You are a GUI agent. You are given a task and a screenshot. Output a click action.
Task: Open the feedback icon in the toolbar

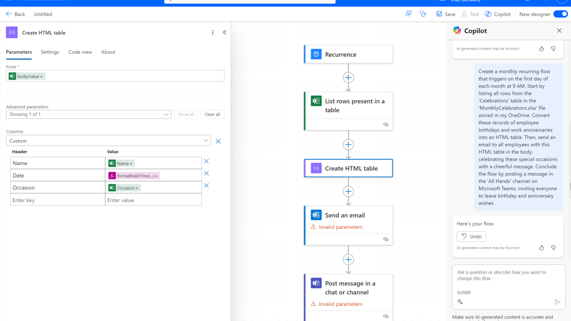pos(408,14)
